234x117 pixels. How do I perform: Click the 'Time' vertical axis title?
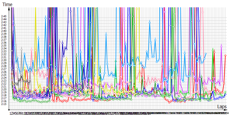point(8,4)
